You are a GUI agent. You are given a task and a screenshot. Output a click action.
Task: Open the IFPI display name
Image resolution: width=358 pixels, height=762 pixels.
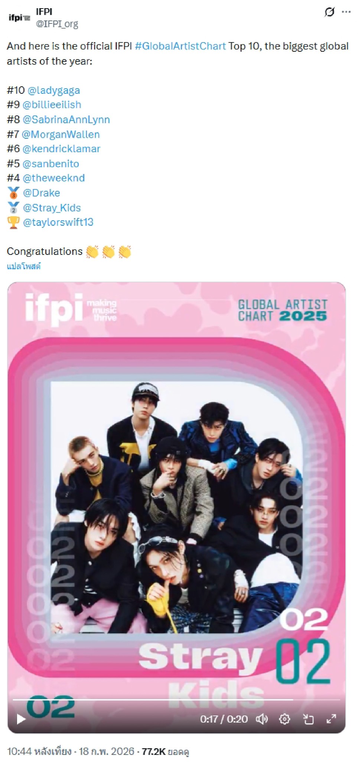[x=44, y=12]
